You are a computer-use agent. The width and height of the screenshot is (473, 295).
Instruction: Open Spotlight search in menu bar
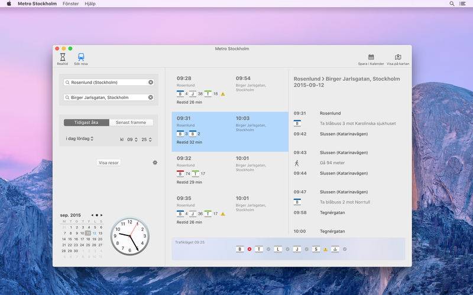(452, 4)
